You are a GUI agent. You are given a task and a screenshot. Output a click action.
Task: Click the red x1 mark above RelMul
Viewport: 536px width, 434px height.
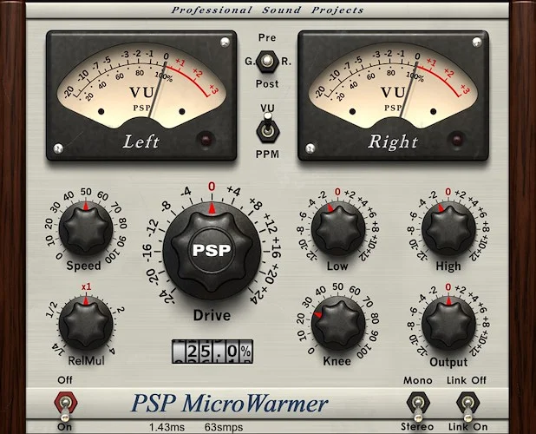(x=86, y=287)
